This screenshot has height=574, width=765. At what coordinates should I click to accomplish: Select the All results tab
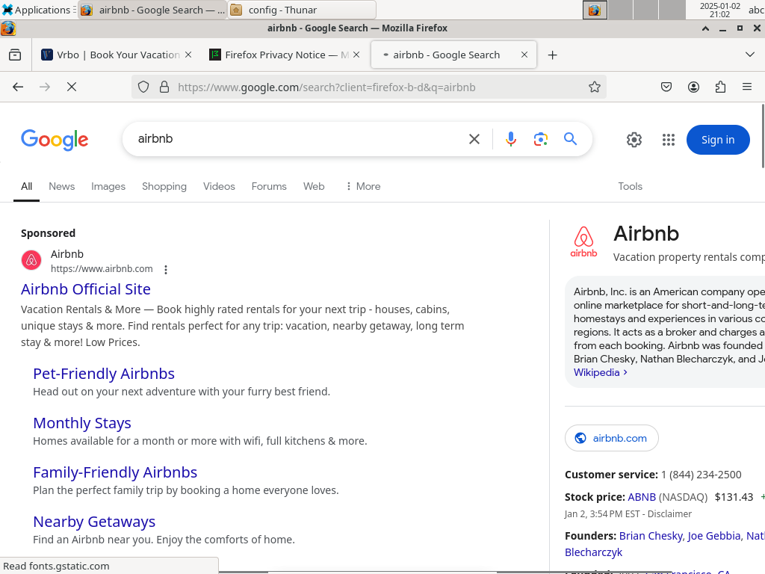click(x=26, y=186)
